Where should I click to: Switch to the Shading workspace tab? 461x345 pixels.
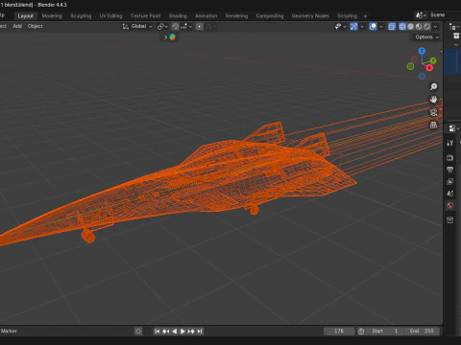coord(178,16)
